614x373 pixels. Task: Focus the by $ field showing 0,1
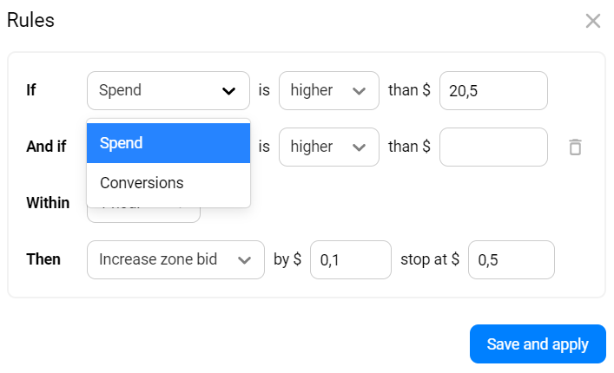tap(350, 259)
